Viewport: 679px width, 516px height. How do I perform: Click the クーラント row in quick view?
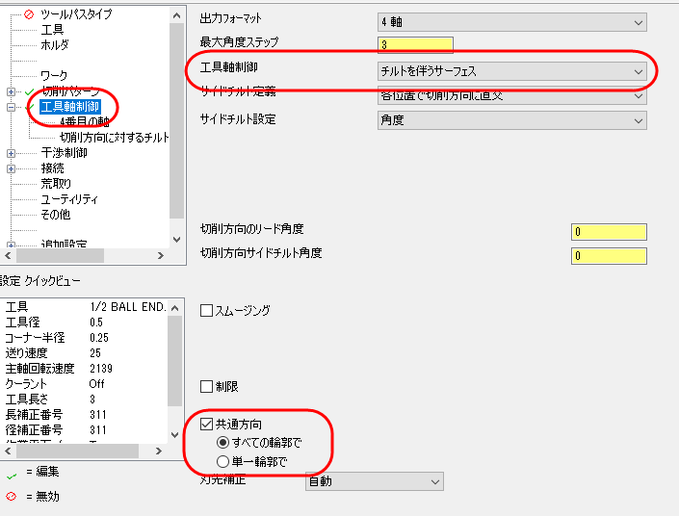pyautogui.click(x=85, y=384)
